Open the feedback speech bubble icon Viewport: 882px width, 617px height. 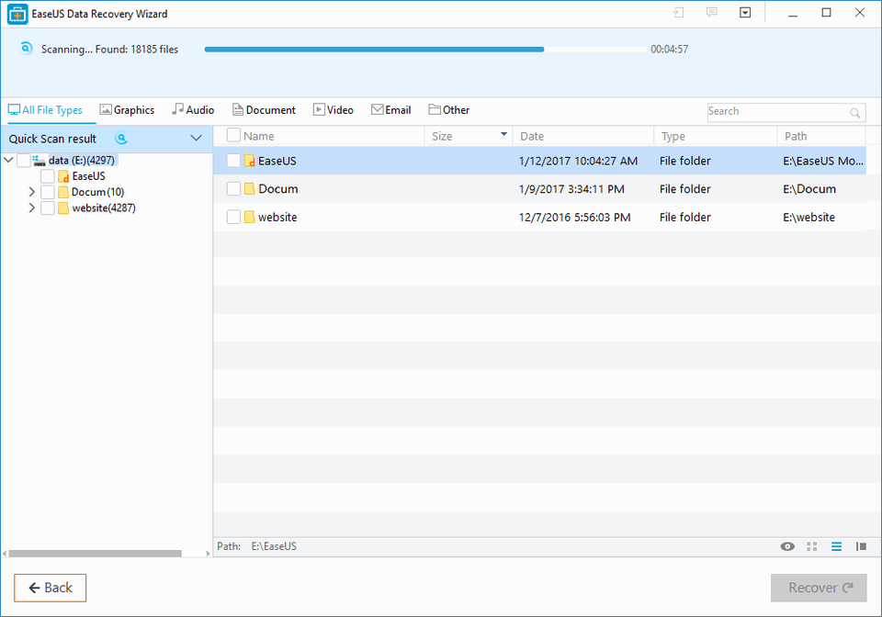711,13
